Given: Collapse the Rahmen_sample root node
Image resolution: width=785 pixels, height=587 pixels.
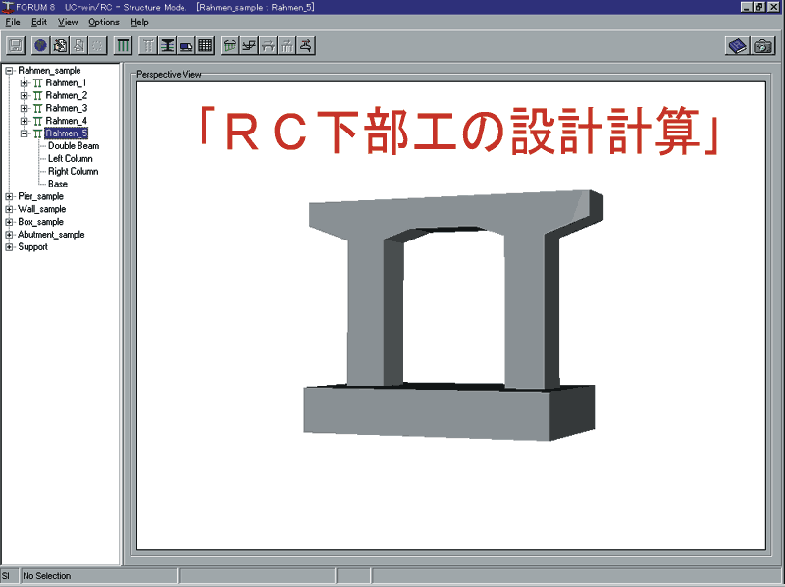Looking at the screenshot, I should point(9,71).
